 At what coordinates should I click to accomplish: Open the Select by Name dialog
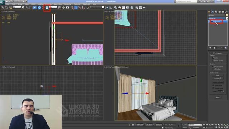pos(27,8)
